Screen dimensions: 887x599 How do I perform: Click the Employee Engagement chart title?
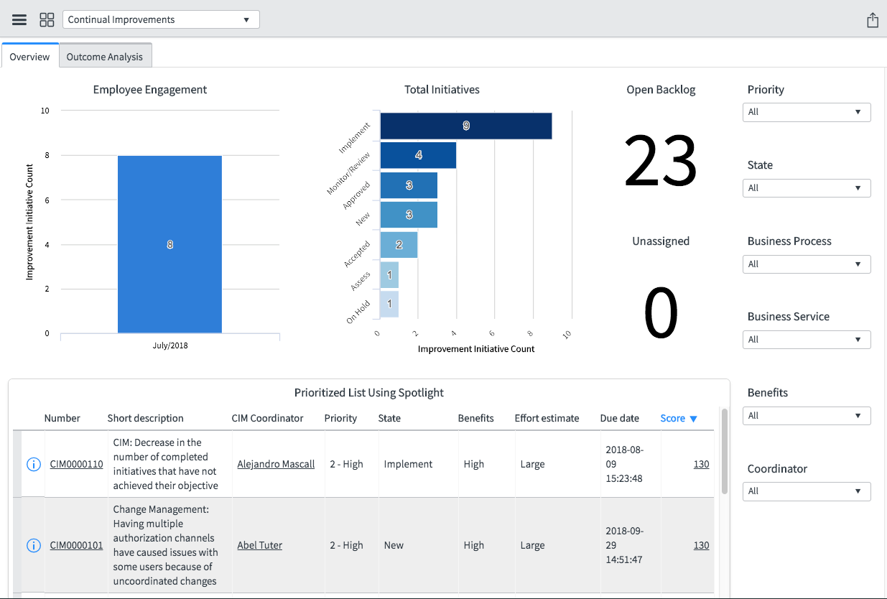click(150, 90)
